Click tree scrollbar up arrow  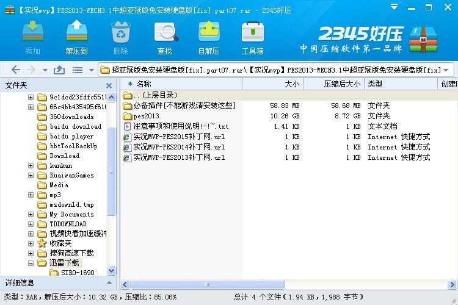(x=112, y=97)
